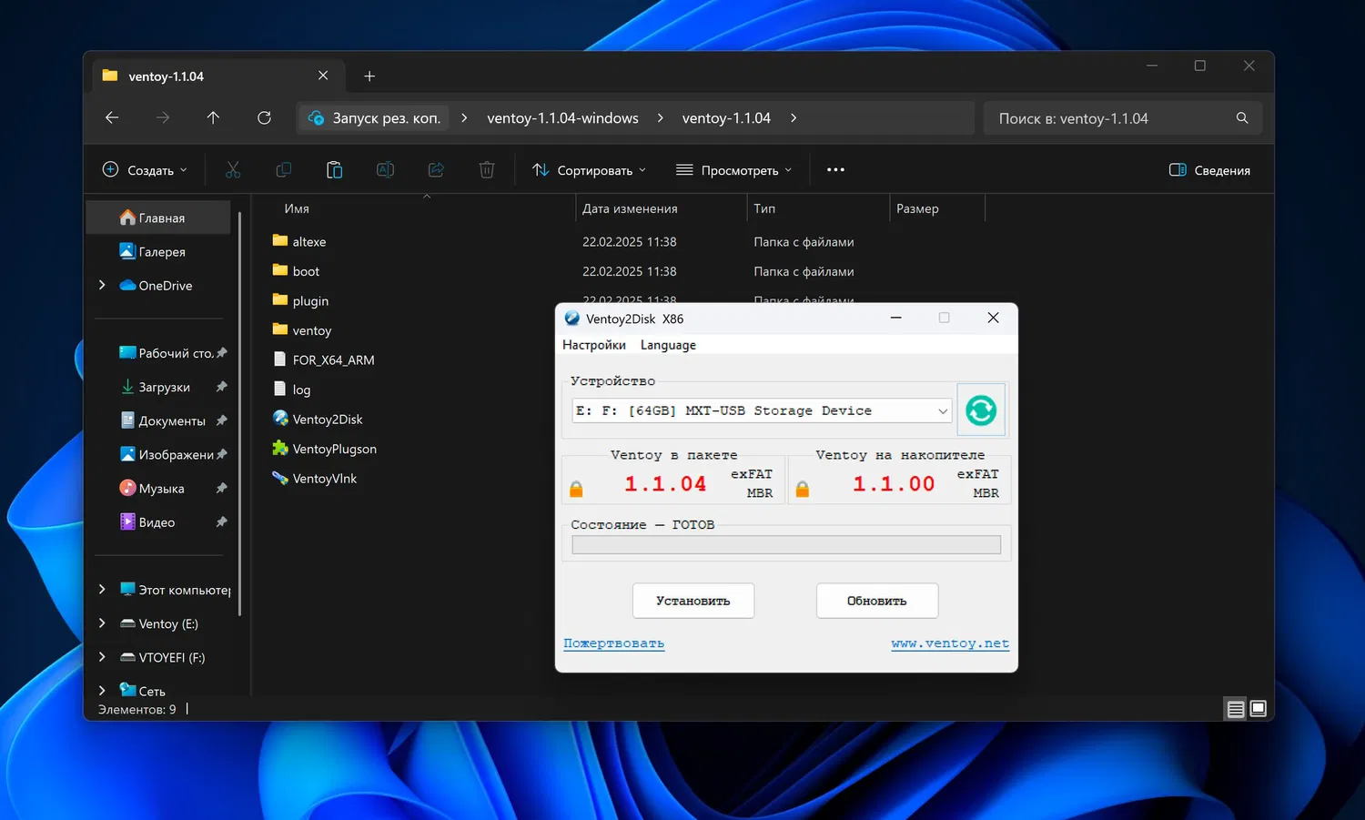
Task: Click the Paste clipboard icon
Action: 334,170
